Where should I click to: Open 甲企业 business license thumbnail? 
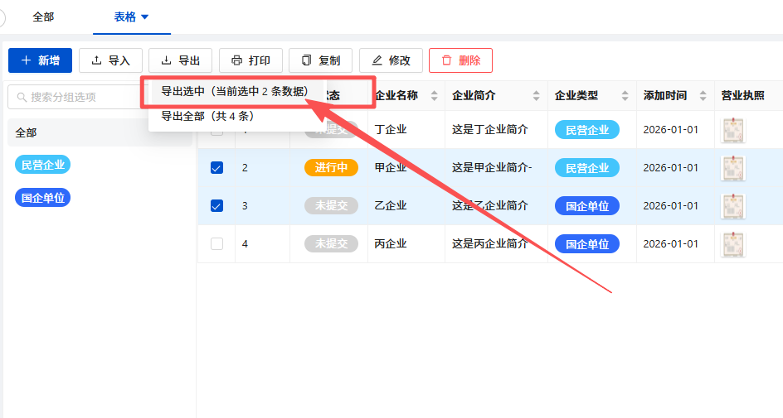click(732, 168)
